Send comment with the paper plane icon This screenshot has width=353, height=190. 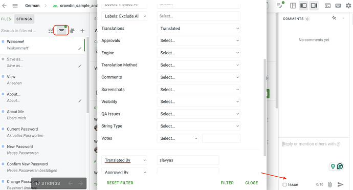pyautogui.click(x=340, y=184)
